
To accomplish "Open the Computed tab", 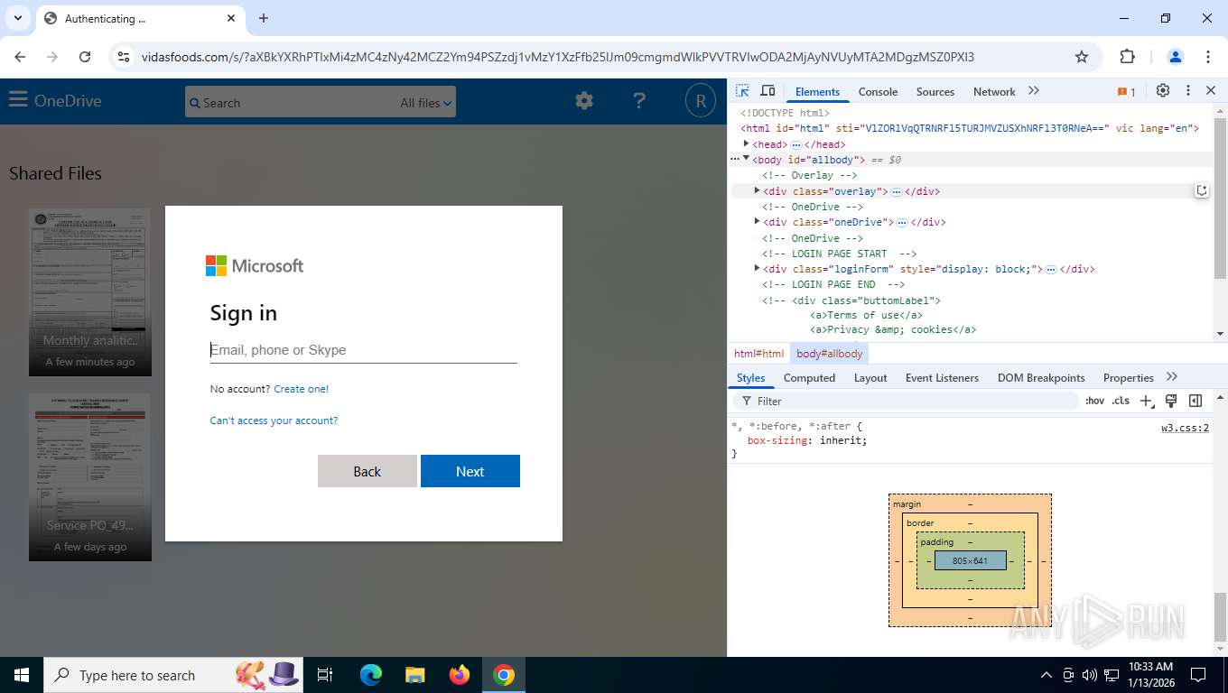I will pos(809,377).
